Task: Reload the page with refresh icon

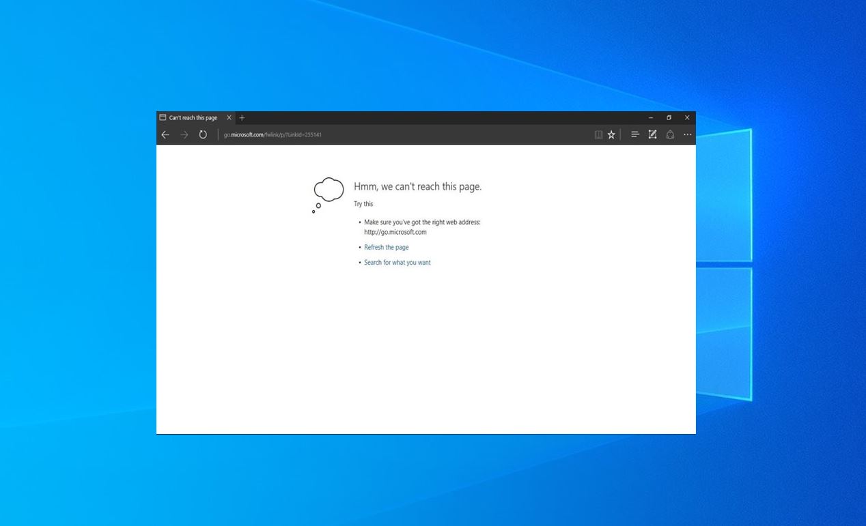Action: pyautogui.click(x=203, y=135)
